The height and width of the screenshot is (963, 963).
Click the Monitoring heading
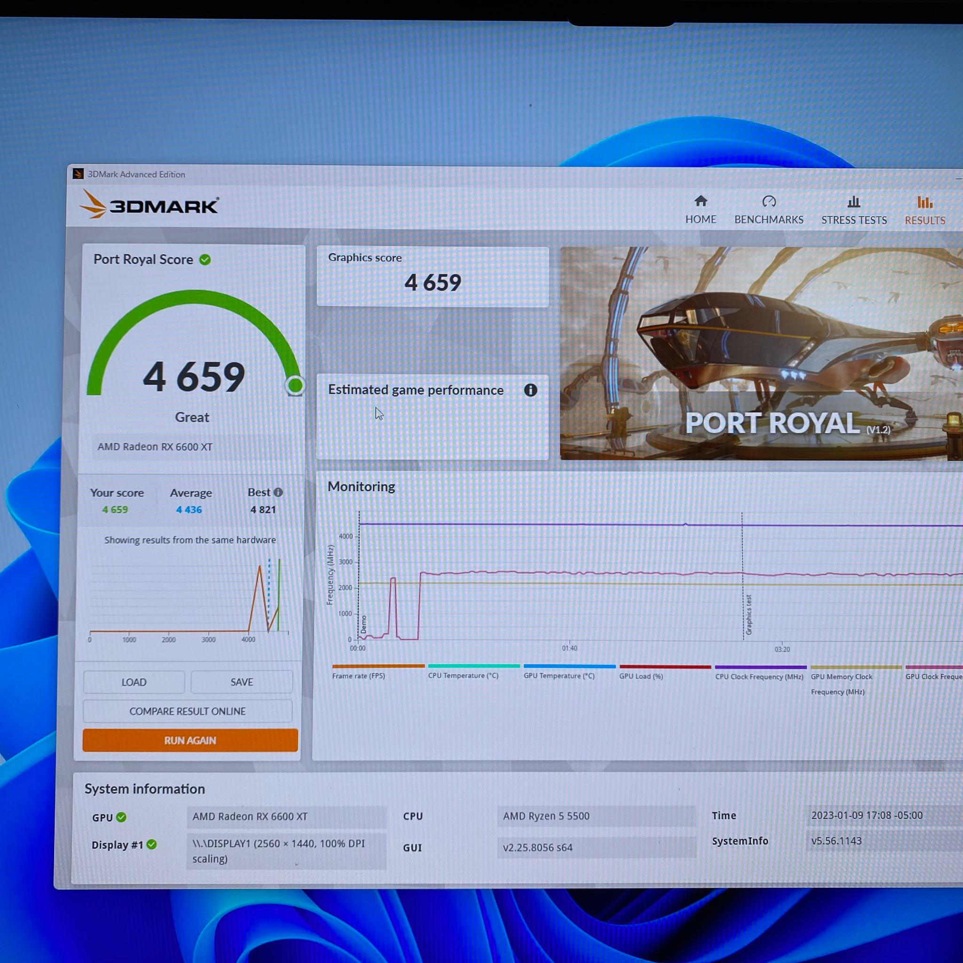(362, 487)
